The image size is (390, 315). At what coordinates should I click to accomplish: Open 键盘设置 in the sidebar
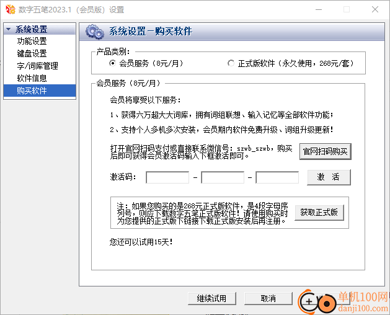pos(32,53)
